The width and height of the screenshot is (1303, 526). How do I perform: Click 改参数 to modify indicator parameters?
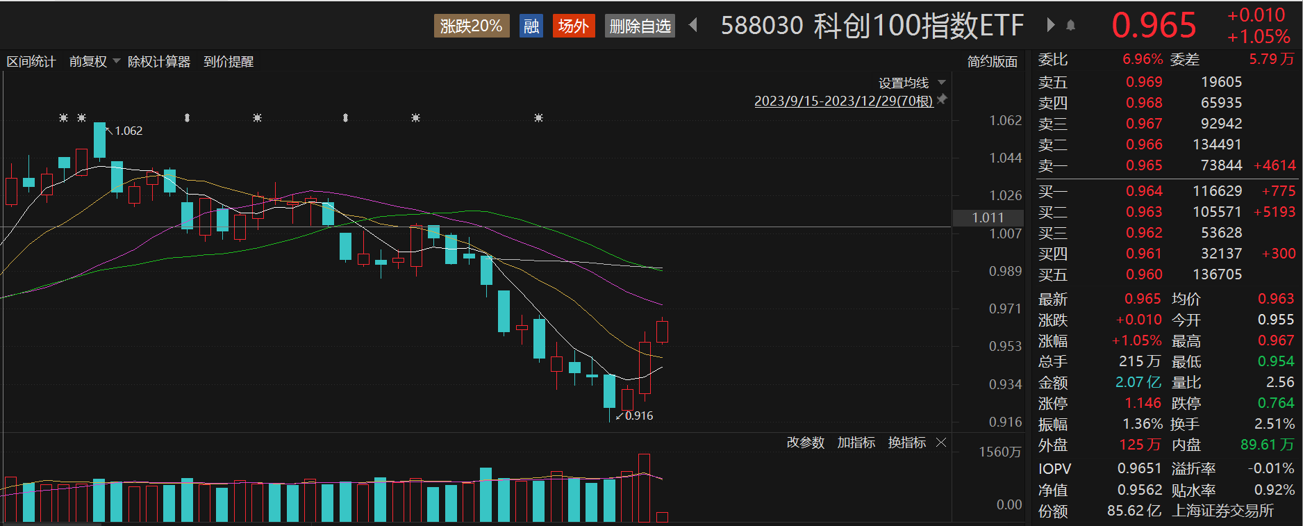coord(805,443)
